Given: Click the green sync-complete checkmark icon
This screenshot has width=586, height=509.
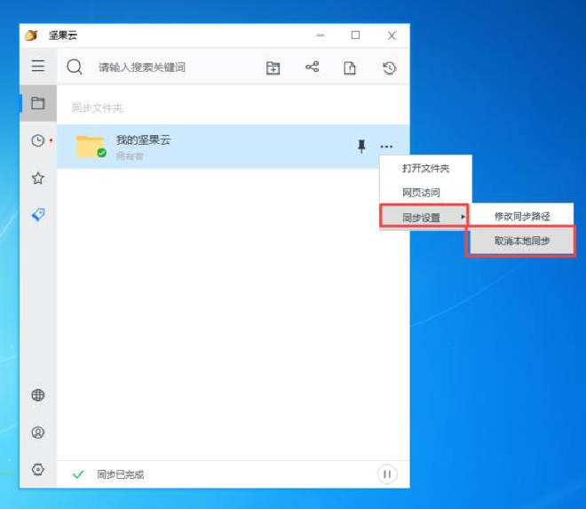Looking at the screenshot, I should [x=78, y=474].
